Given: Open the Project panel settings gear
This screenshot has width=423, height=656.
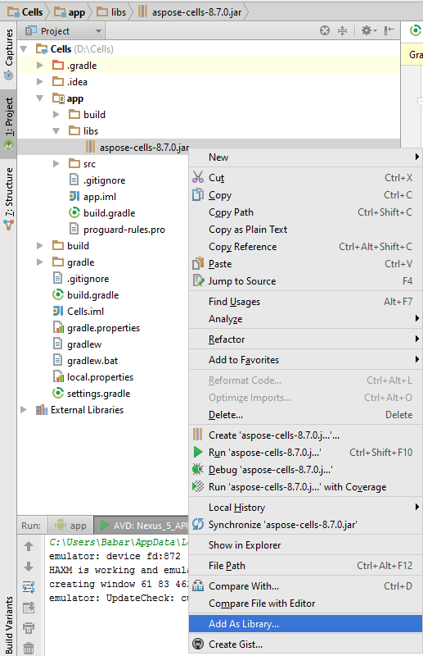Looking at the screenshot, I should [369, 30].
